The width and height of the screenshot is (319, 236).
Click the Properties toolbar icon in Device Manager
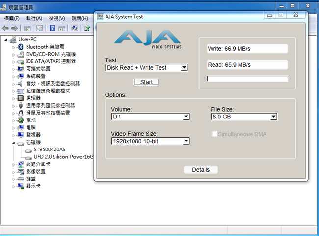pyautogui.click(x=39, y=28)
